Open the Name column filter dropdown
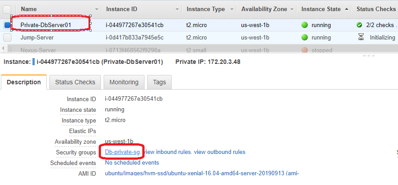The height and width of the screenshot is (185, 398). click(96, 9)
